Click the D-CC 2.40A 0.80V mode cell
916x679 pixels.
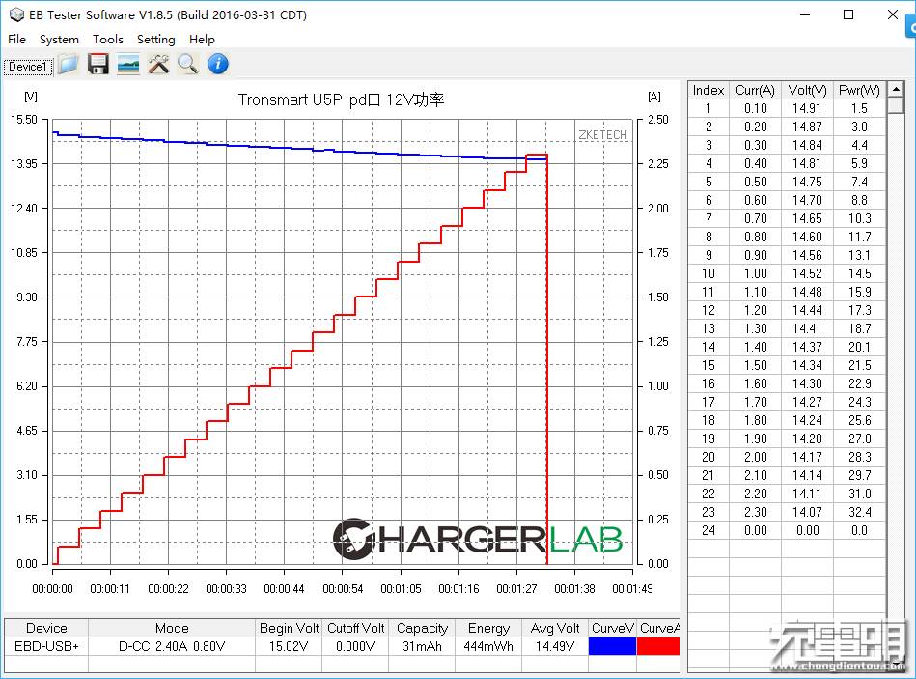pos(172,646)
